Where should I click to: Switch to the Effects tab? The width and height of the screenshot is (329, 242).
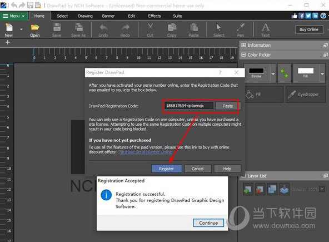tap(154, 16)
